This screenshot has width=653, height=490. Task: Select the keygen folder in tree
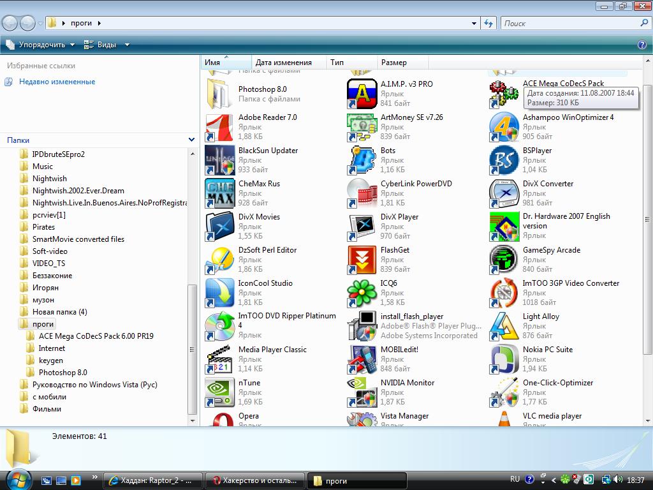click(x=51, y=360)
